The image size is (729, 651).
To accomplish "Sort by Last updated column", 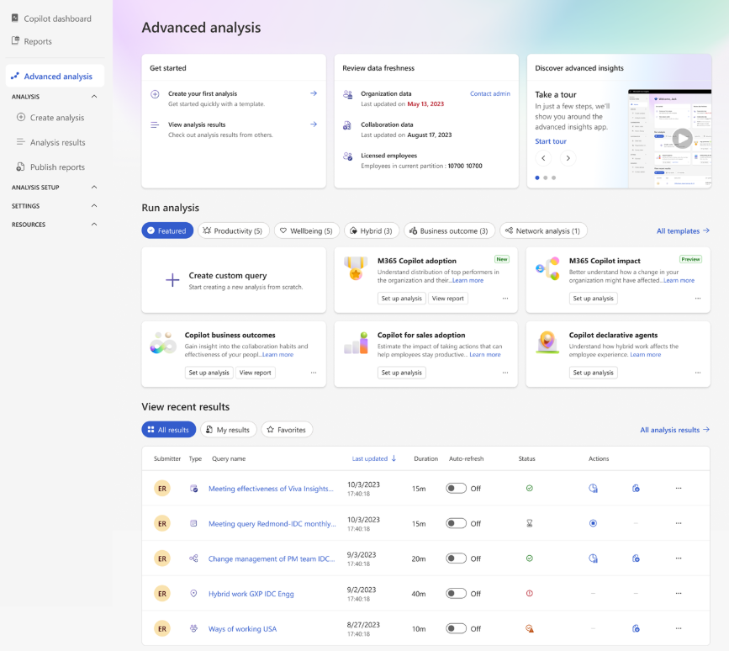I will [374, 458].
